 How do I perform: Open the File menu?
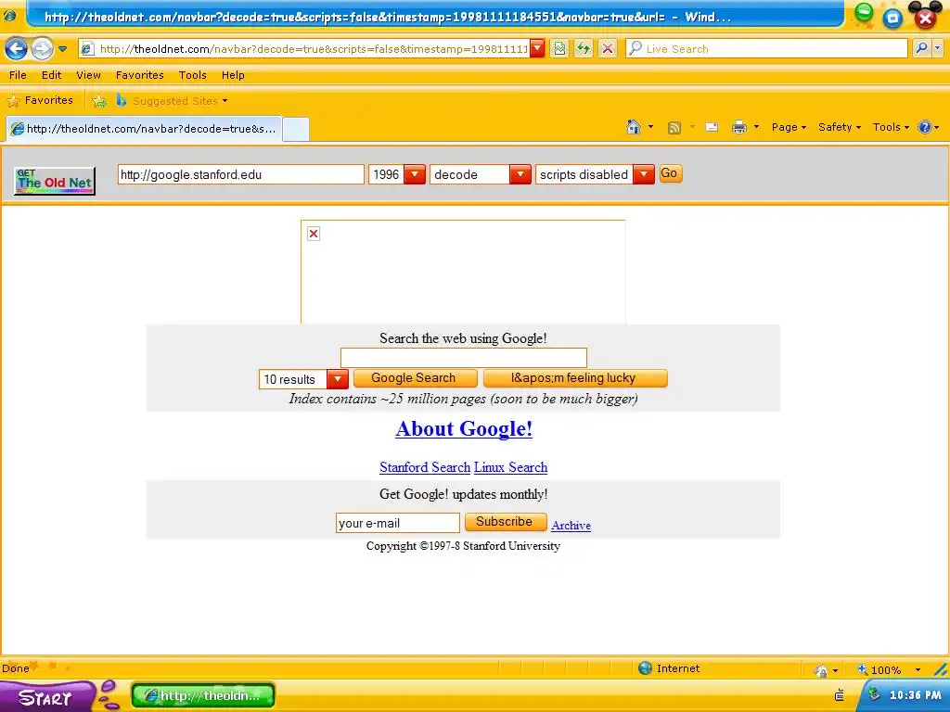click(18, 75)
